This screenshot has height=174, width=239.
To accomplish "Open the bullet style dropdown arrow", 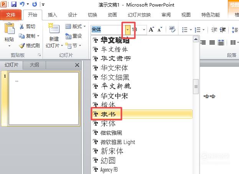I will pyautogui.click(x=191, y=30).
